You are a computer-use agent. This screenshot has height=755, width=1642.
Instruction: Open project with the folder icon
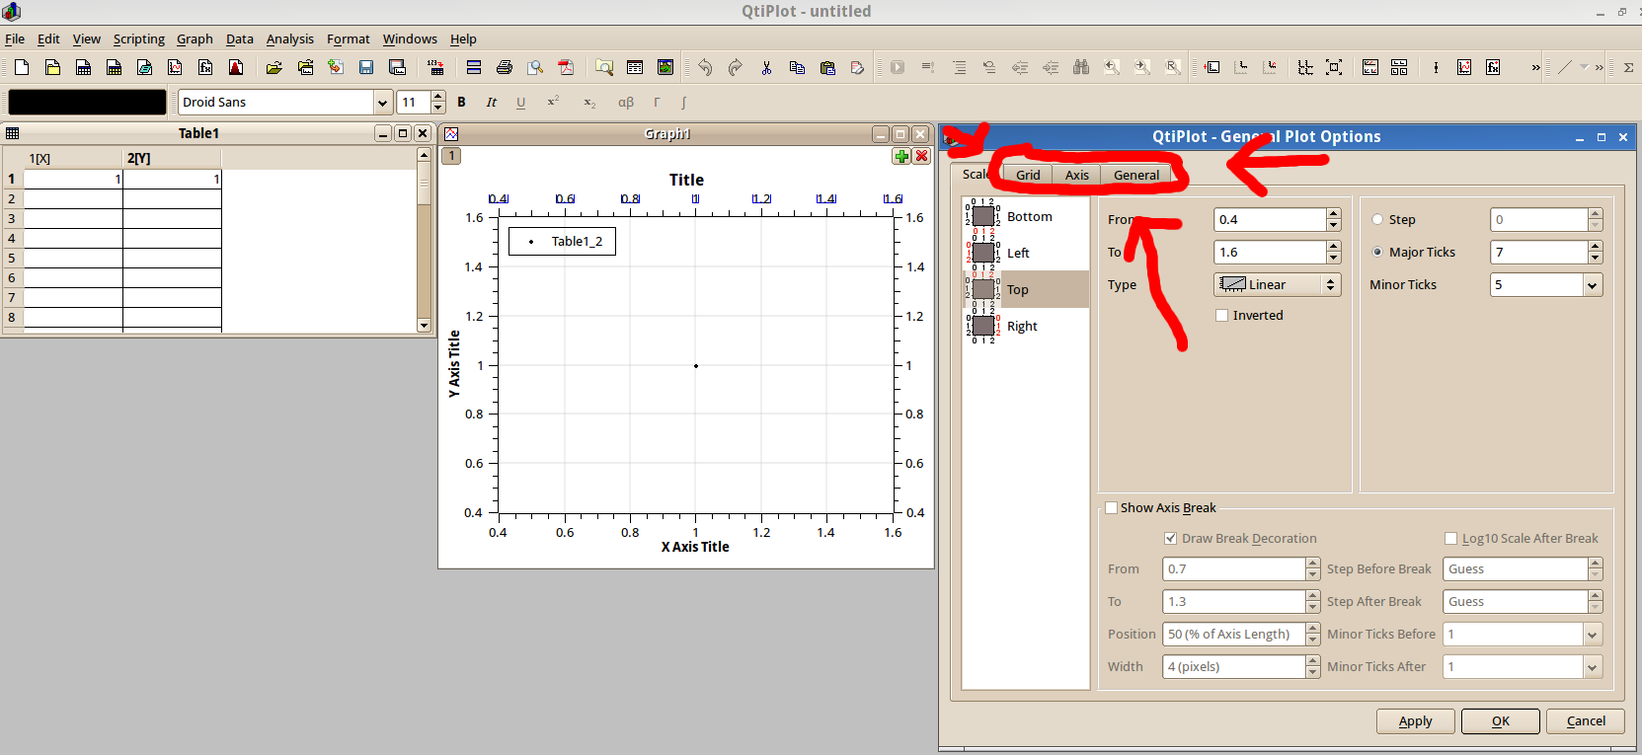pyautogui.click(x=274, y=67)
